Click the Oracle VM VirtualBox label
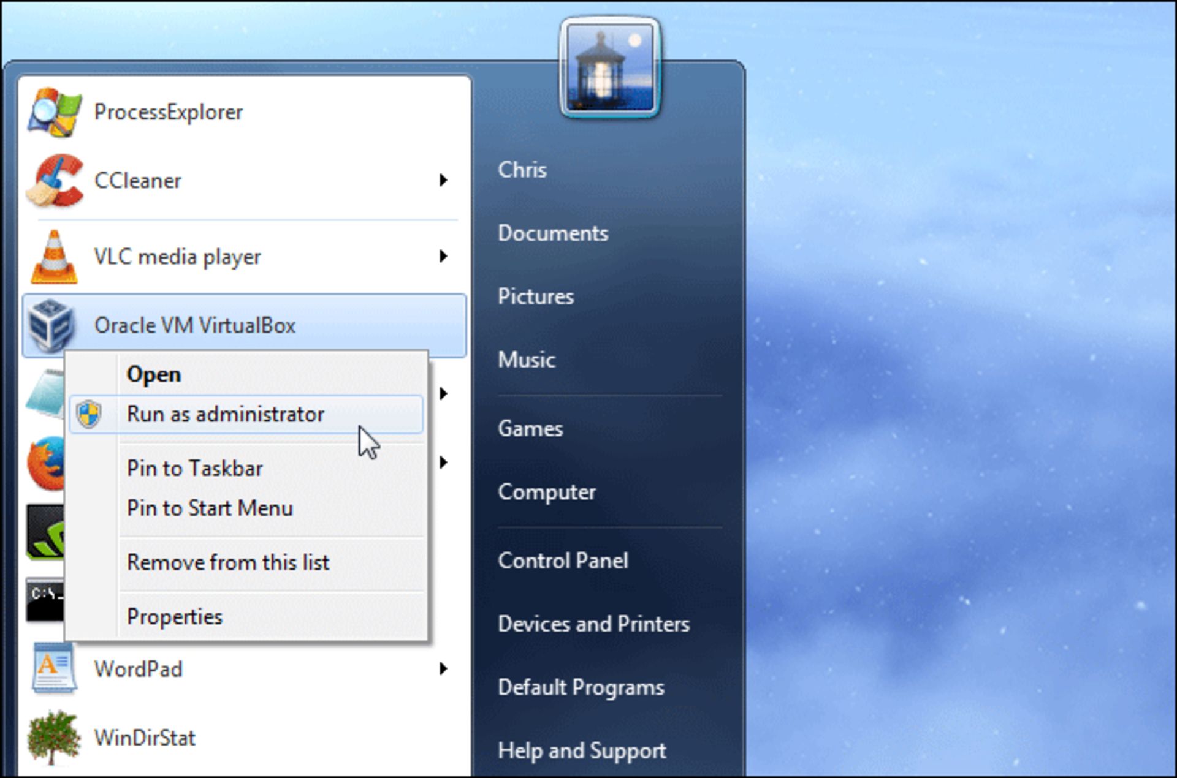The image size is (1177, 778). coord(195,325)
